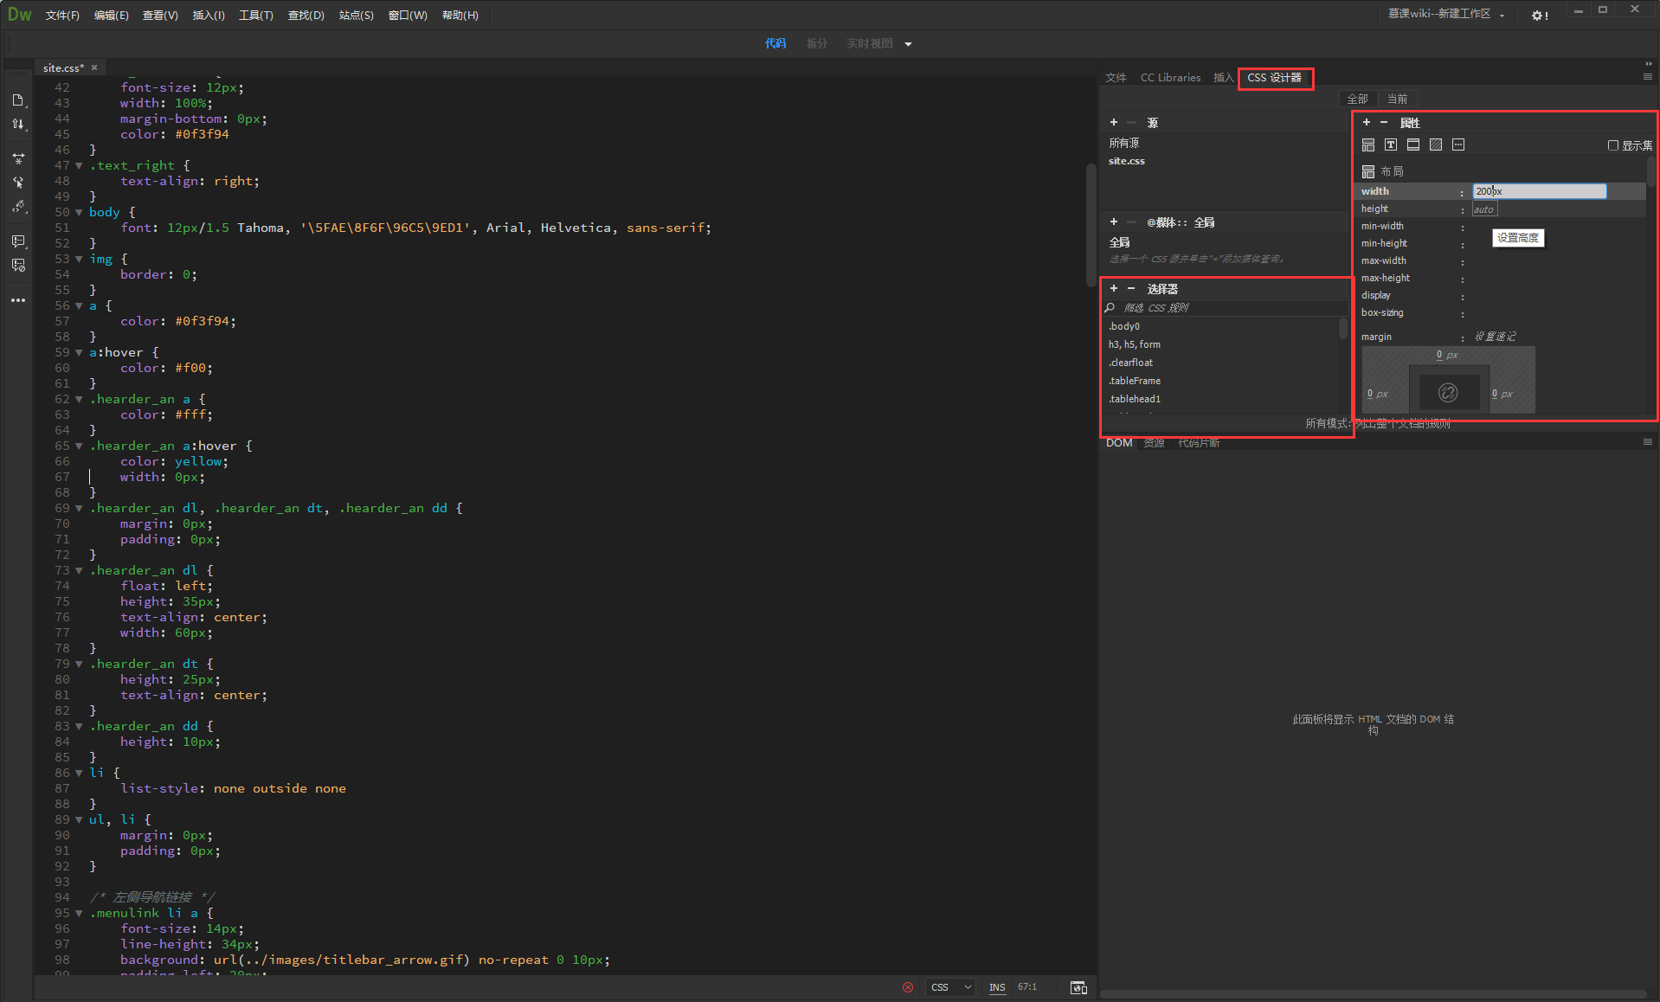Image resolution: width=1660 pixels, height=1002 pixels.
Task: Switch to 拆分 view
Action: click(817, 43)
